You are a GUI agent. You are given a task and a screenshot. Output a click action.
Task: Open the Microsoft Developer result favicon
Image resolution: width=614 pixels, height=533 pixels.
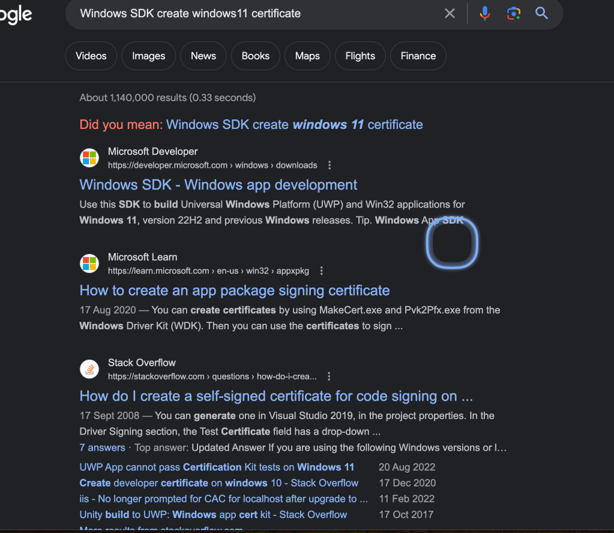(89, 158)
